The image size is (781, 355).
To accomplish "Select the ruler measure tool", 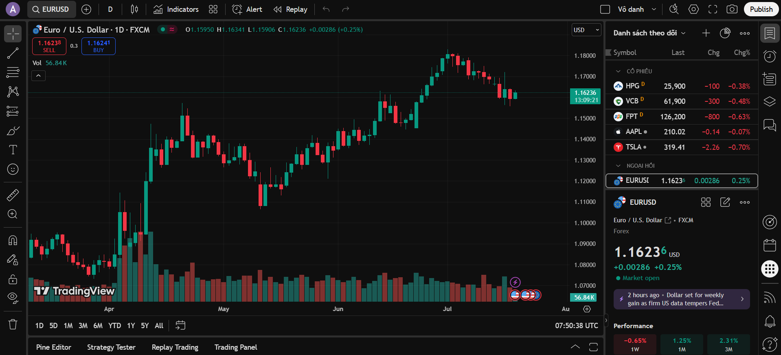I will [x=13, y=195].
